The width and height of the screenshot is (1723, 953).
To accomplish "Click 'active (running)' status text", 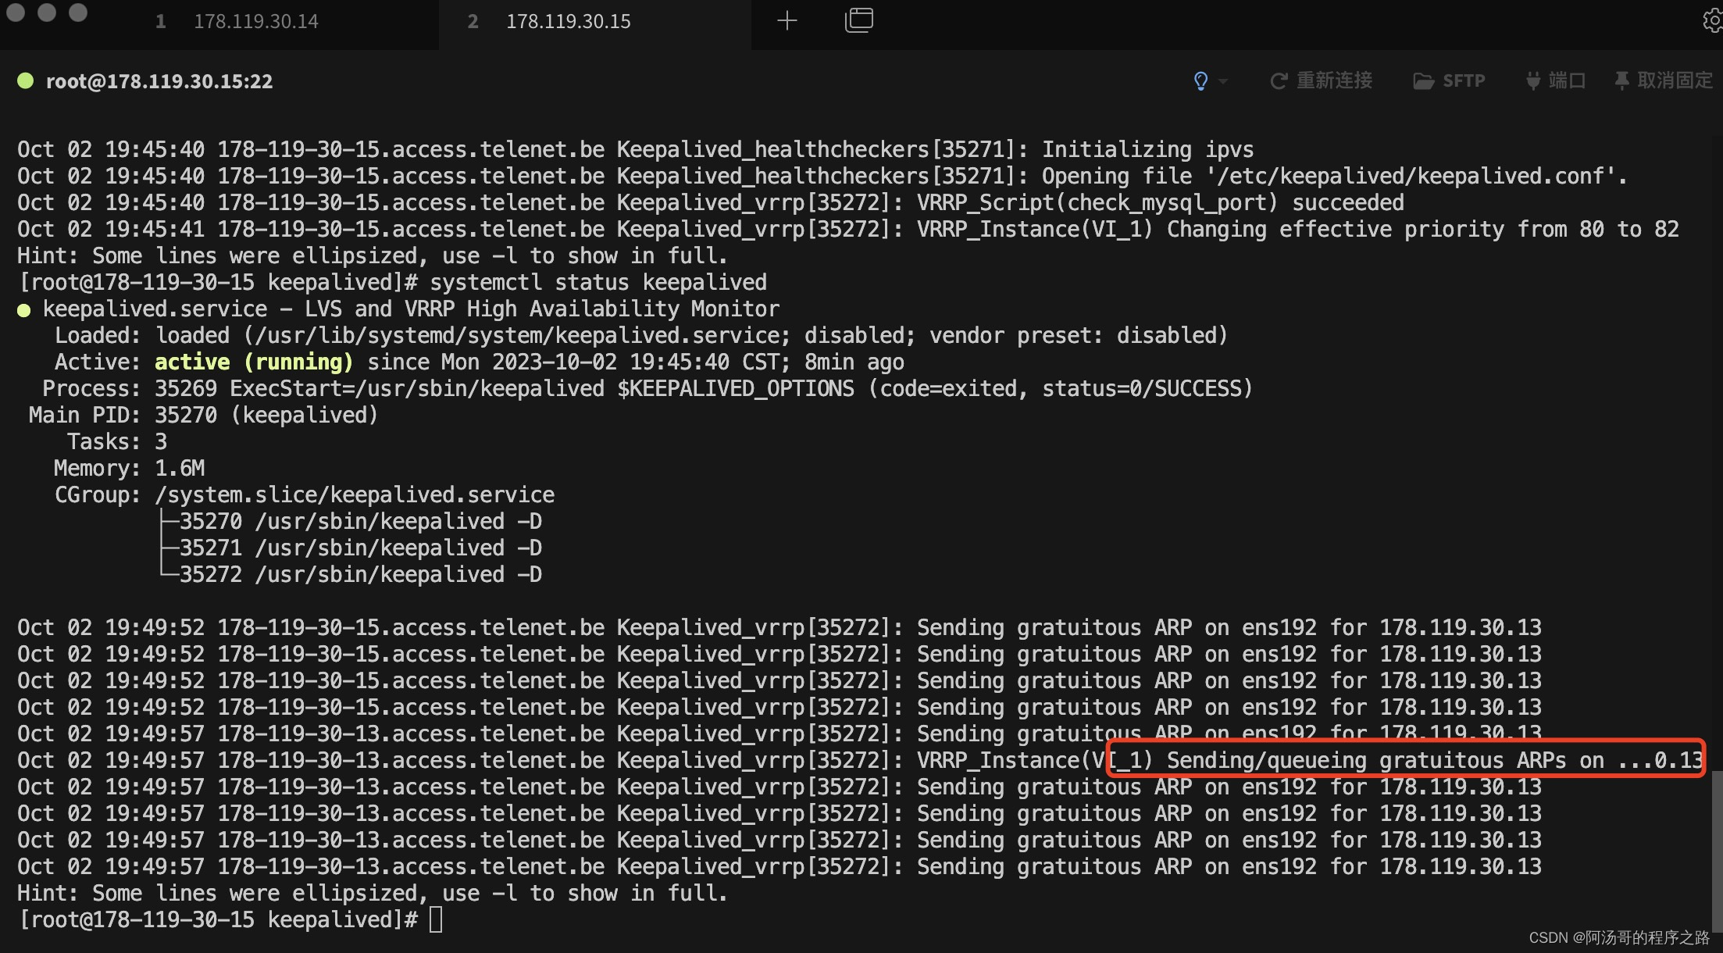I will pyautogui.click(x=254, y=362).
